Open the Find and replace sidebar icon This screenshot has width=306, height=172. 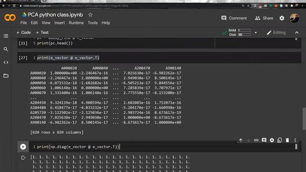click(6, 49)
